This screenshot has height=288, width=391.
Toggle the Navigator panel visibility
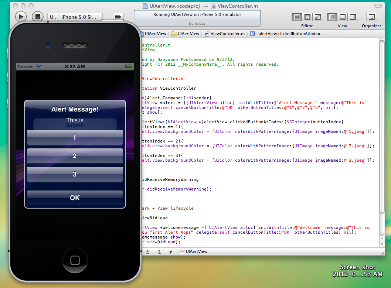(333, 17)
